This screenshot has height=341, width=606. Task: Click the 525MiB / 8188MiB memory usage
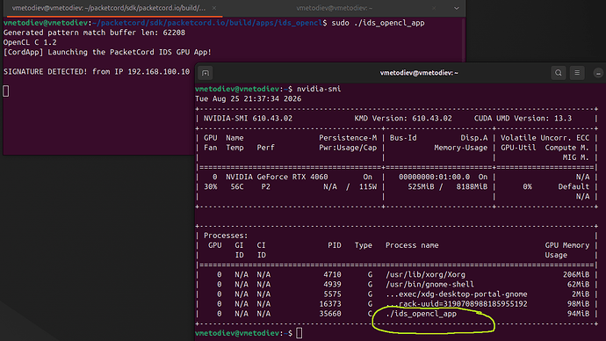point(448,186)
